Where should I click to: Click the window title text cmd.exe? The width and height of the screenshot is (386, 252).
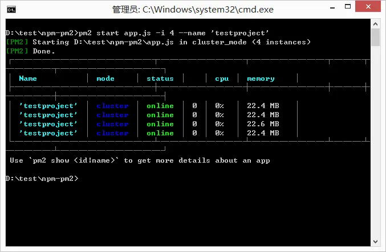(x=193, y=10)
